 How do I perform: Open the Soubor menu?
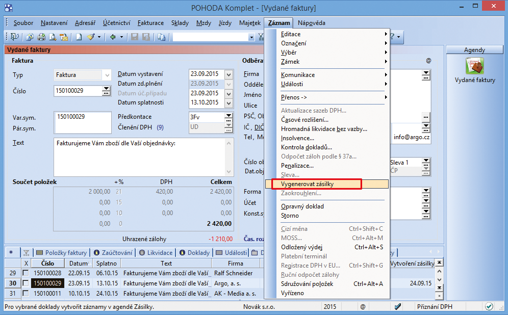click(23, 22)
